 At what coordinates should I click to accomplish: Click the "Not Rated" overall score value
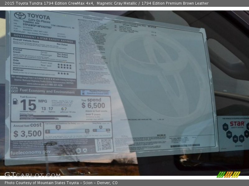click(x=62, y=44)
